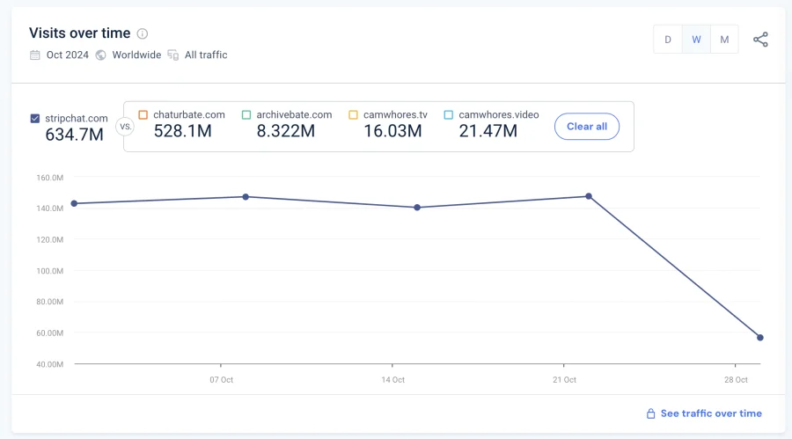The height and width of the screenshot is (439, 792).
Task: Switch to daily (D) view
Action: coord(668,40)
